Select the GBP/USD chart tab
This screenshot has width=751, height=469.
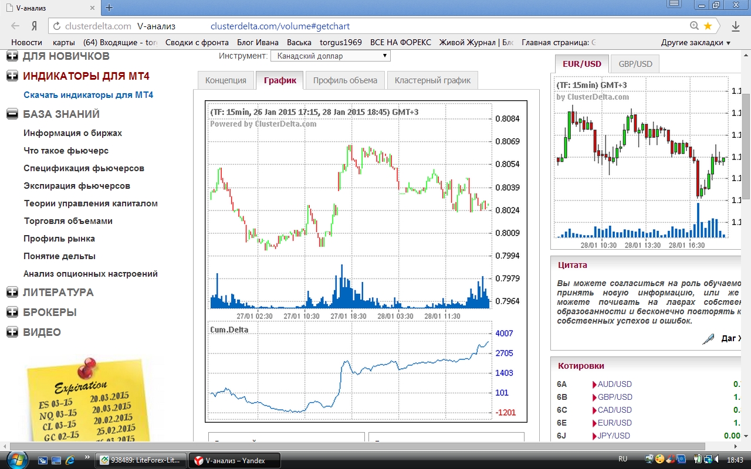pos(635,64)
